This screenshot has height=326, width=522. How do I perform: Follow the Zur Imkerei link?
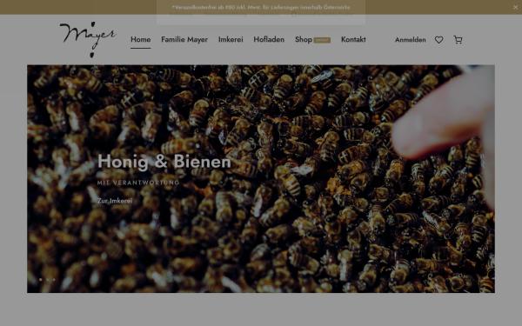[115, 201]
